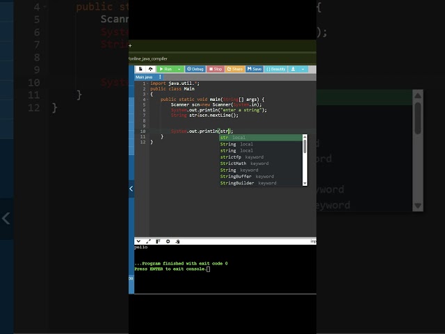
Task: Expand console to fullscreen with arrows icon
Action: point(148,241)
